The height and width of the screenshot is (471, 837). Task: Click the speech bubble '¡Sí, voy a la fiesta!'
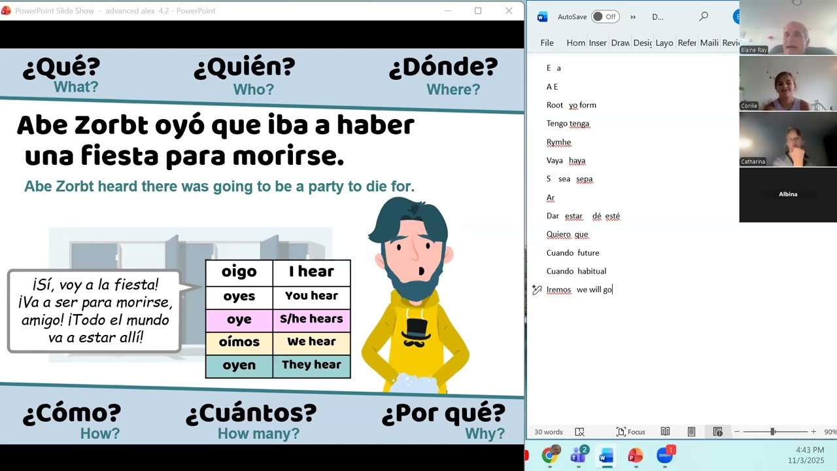pos(95,311)
